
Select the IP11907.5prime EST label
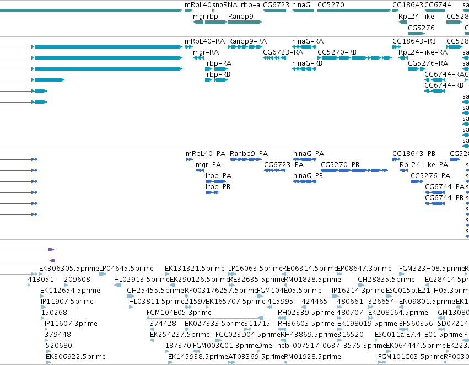point(67,301)
